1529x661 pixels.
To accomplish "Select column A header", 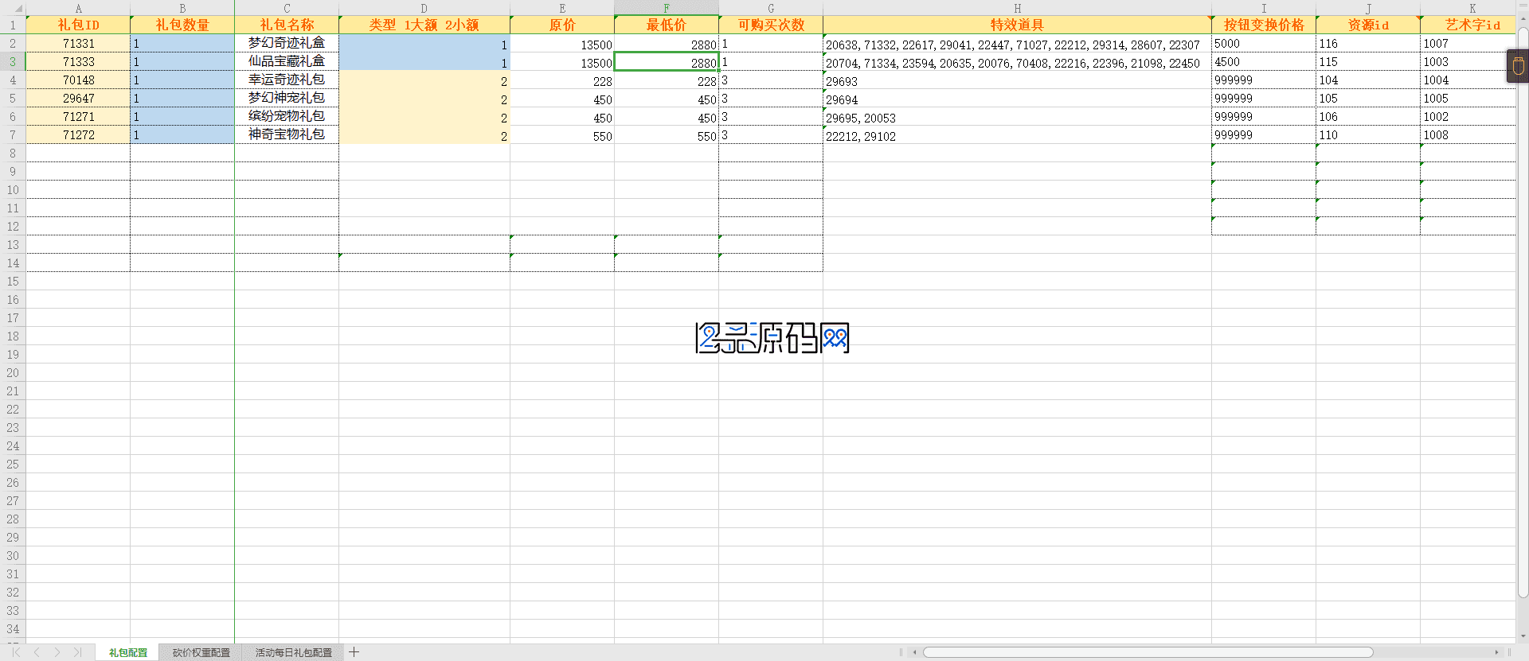I will click(x=78, y=8).
